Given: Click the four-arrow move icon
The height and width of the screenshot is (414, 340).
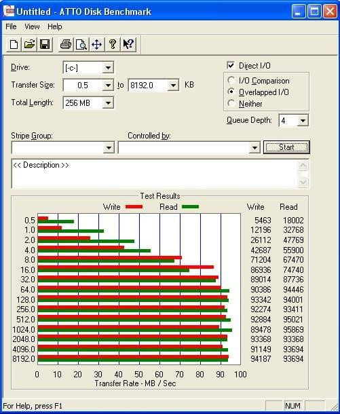Looking at the screenshot, I should (x=97, y=44).
